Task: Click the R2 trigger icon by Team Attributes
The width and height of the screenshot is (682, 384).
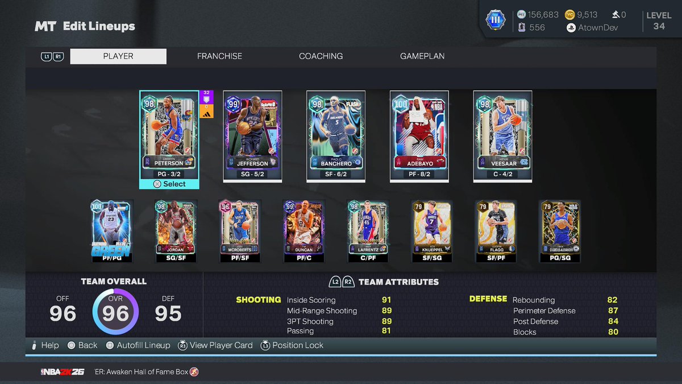Action: coord(348,282)
